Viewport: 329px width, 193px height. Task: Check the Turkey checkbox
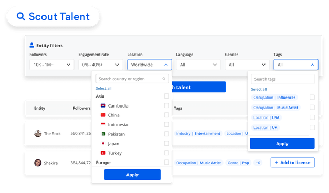166,153
